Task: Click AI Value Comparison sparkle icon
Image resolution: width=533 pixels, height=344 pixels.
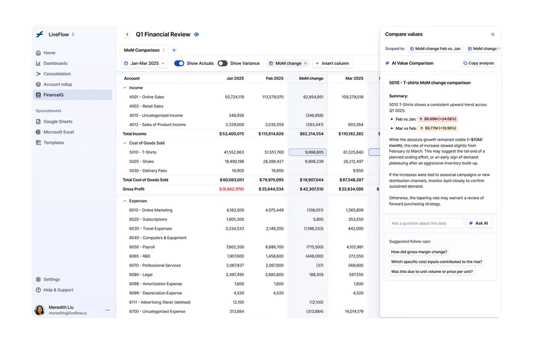Action: [387, 63]
